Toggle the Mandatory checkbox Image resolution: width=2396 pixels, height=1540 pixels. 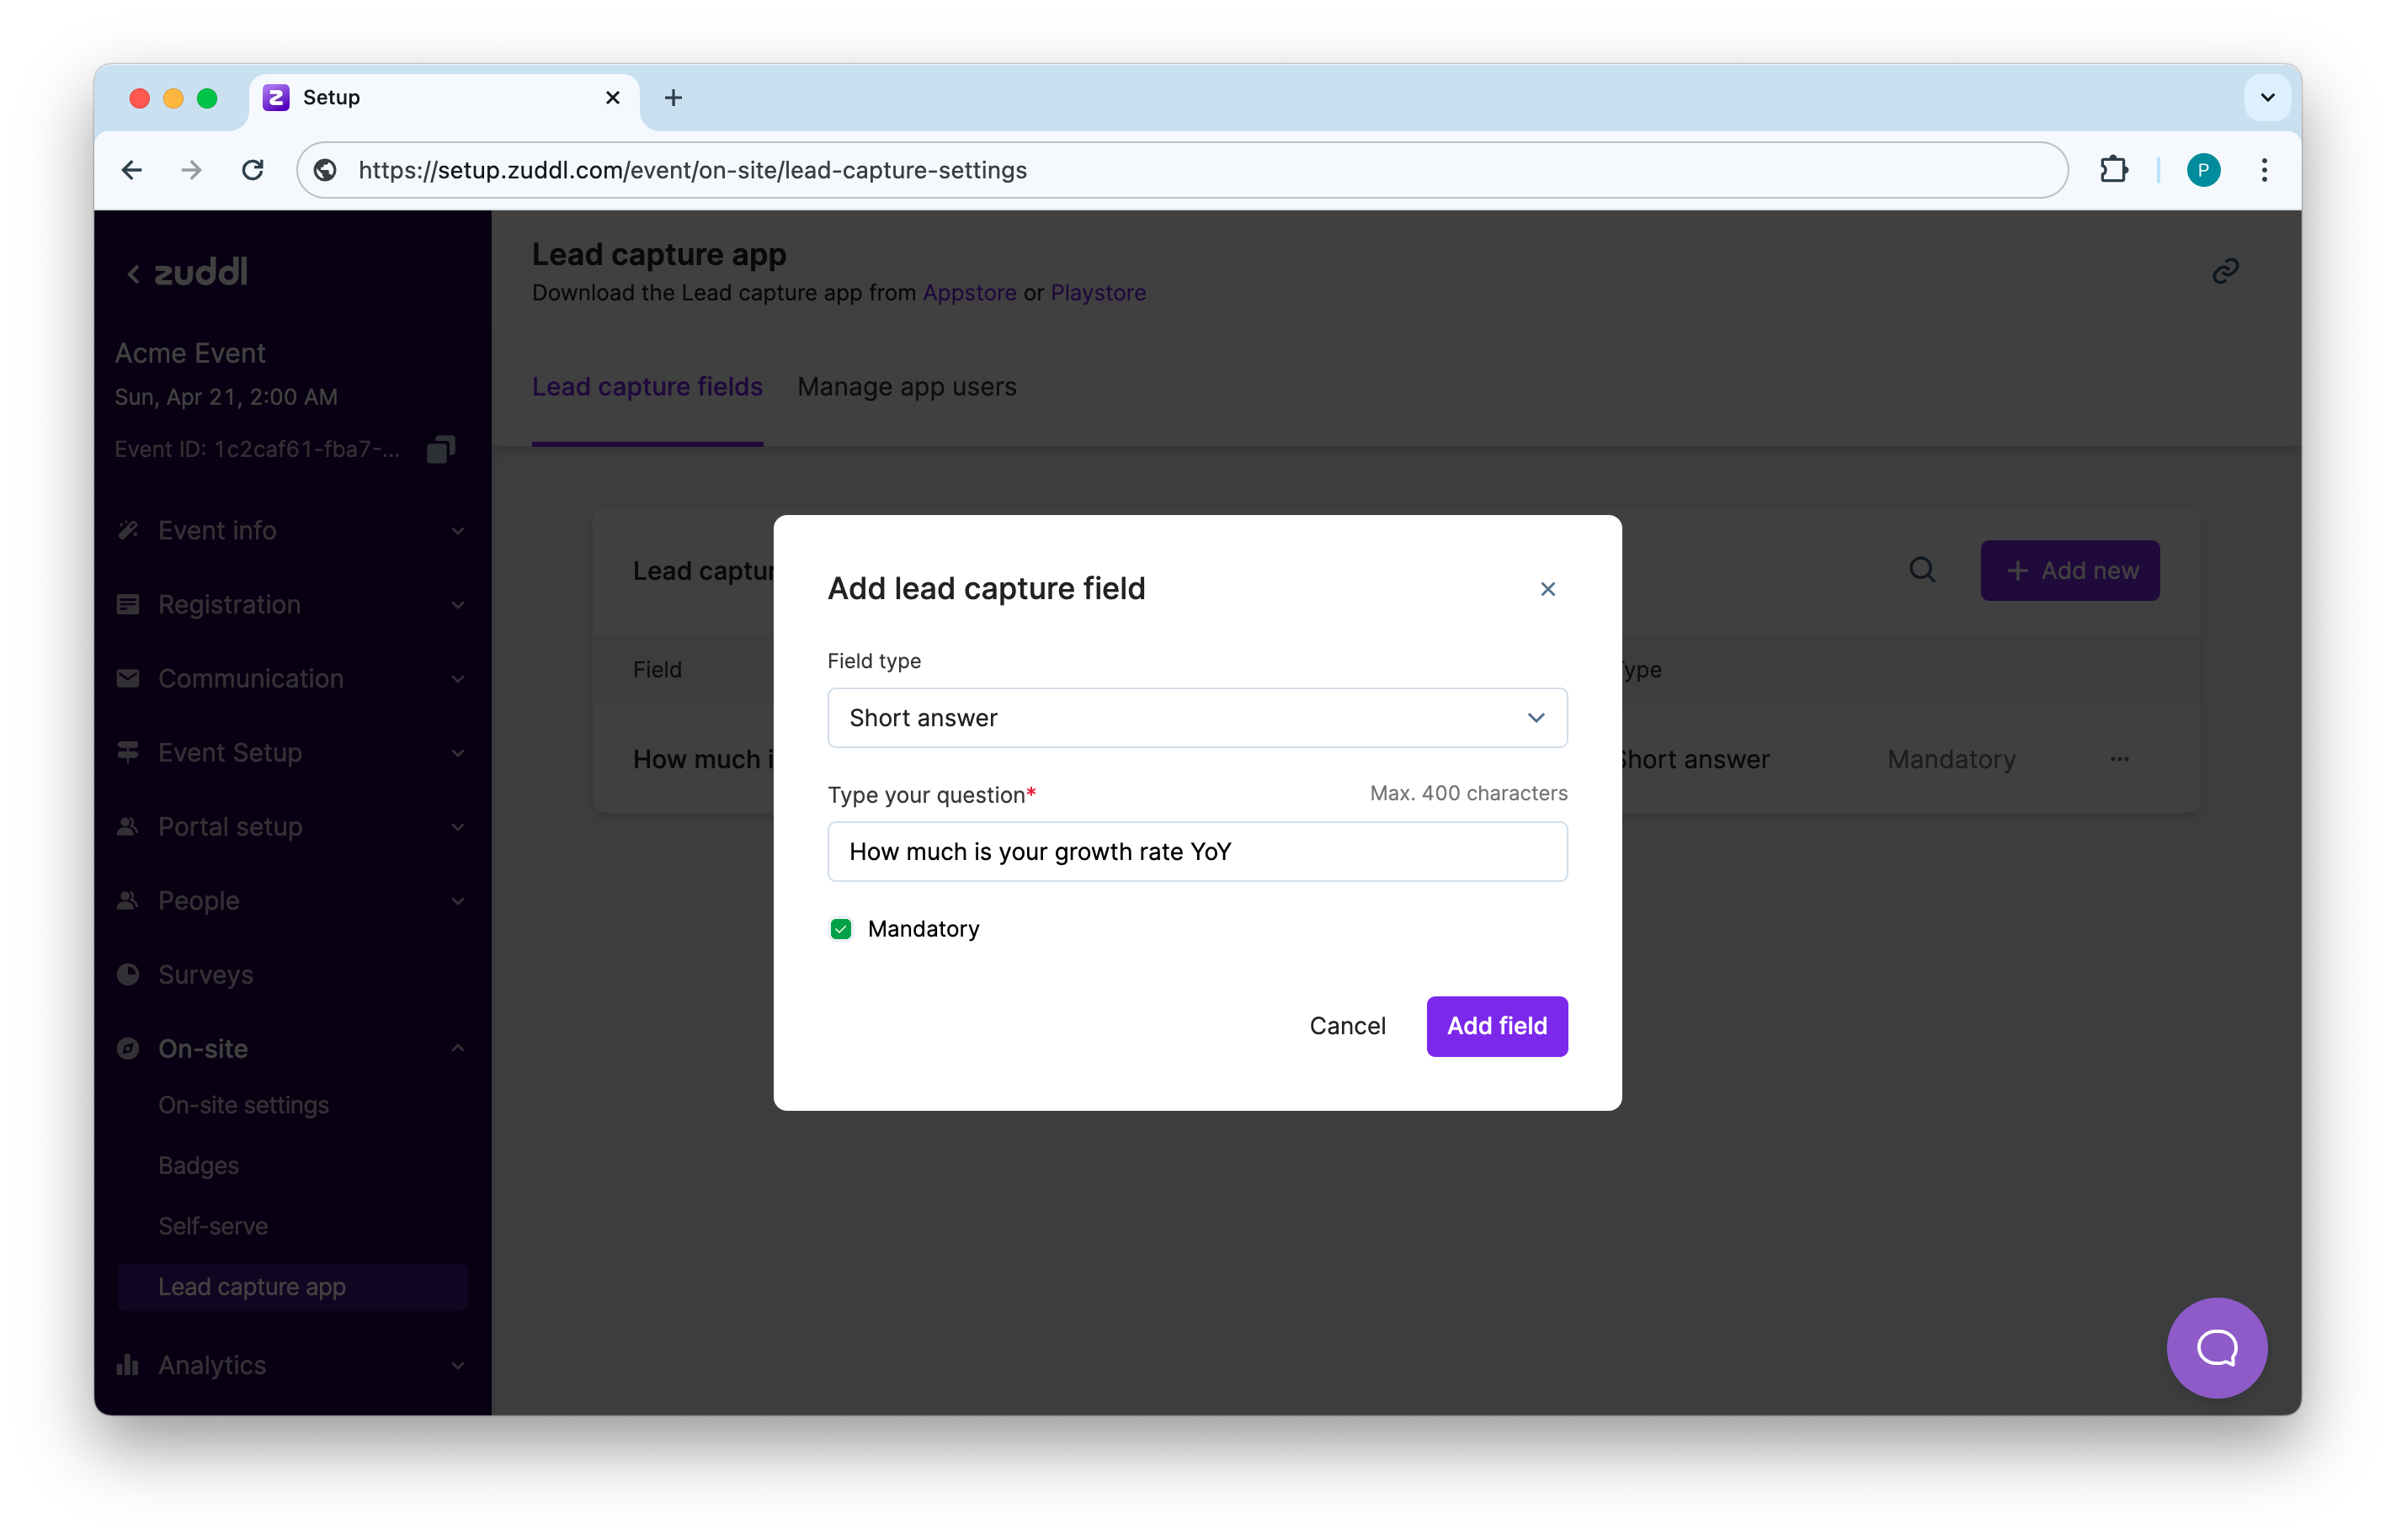840,929
